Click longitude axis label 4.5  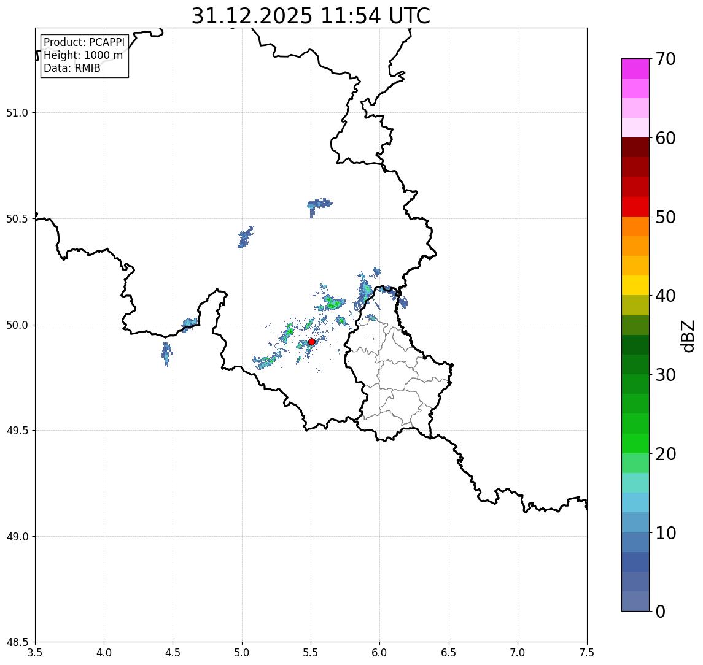[x=173, y=653]
